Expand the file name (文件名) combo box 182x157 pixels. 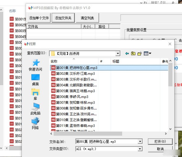coord(140,142)
